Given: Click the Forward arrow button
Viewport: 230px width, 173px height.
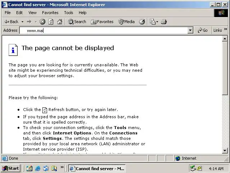Looking at the screenshot, I should tap(29, 22).
